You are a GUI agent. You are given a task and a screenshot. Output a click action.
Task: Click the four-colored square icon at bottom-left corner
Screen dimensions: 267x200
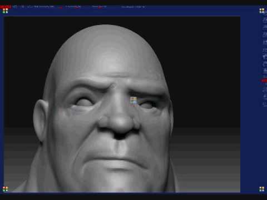[x=6, y=189]
